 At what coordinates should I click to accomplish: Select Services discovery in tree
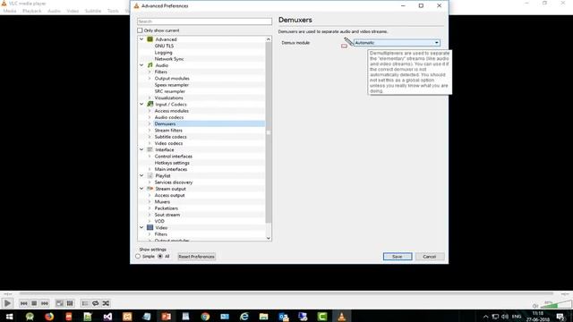[174, 182]
